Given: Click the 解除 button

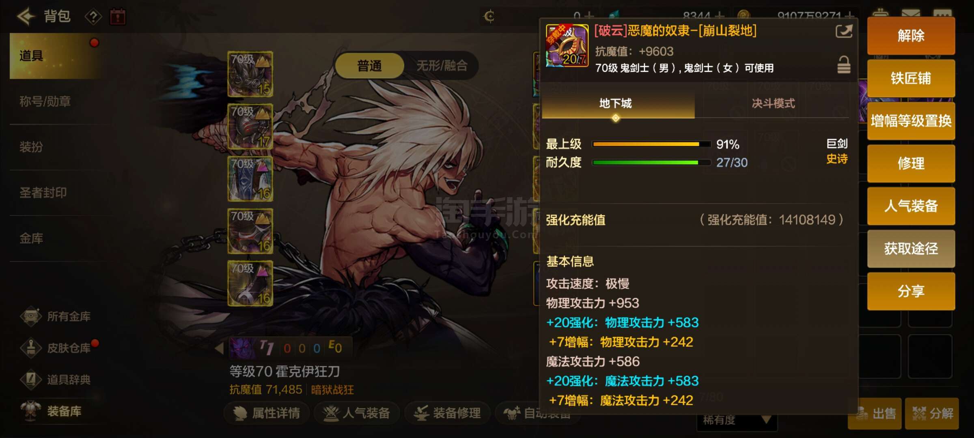Looking at the screenshot, I should tap(911, 36).
